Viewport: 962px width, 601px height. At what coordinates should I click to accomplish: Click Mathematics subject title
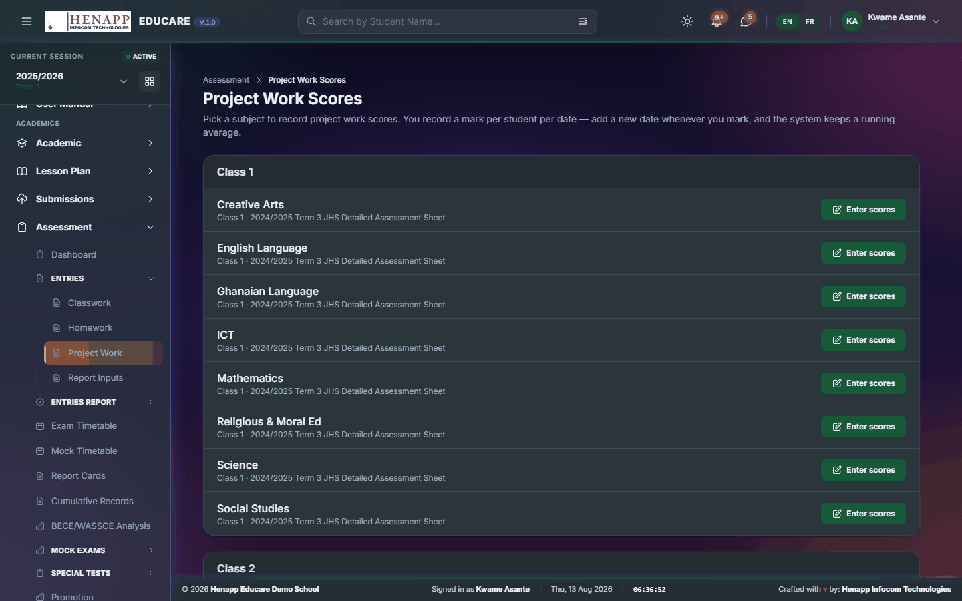point(250,378)
